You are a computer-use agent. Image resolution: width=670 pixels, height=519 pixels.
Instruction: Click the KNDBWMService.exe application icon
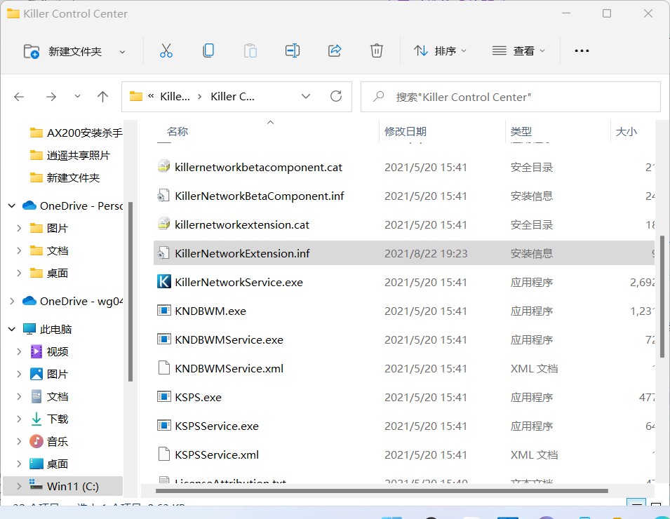tap(164, 339)
